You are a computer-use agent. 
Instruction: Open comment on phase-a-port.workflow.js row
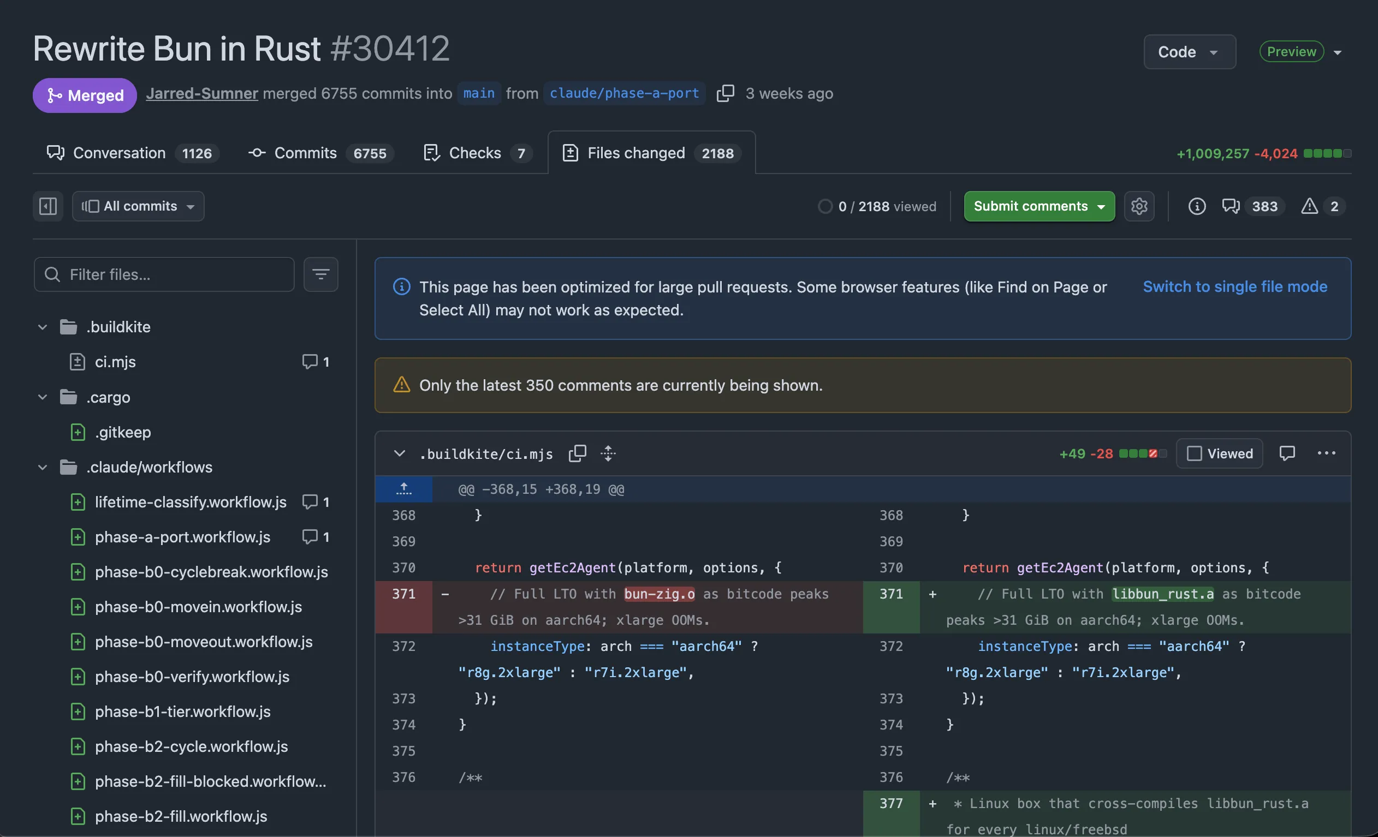[316, 537]
